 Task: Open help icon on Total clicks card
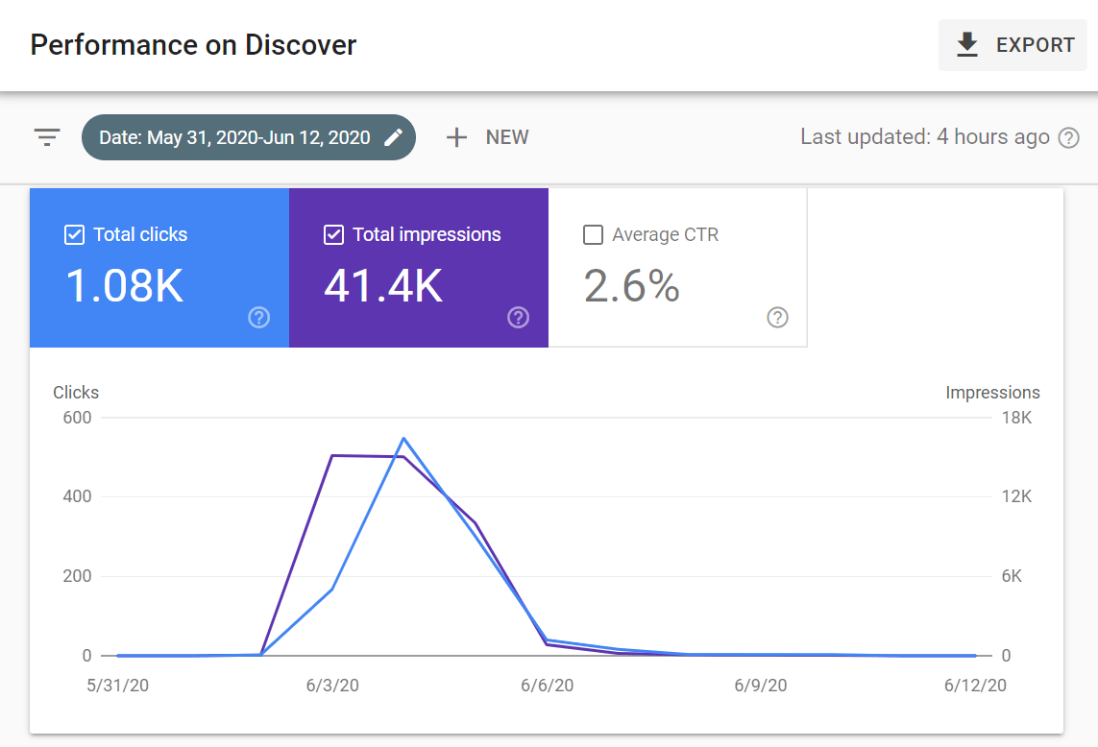pos(259,318)
